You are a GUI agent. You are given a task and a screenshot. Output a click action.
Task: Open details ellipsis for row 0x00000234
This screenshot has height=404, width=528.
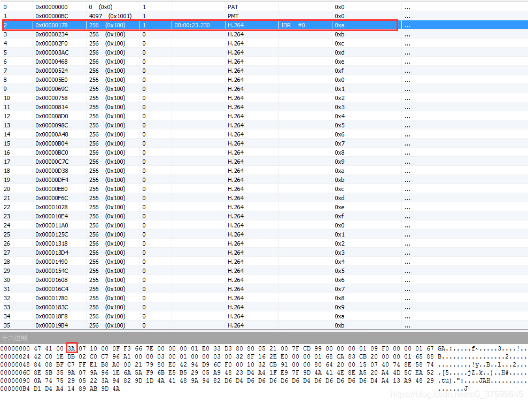pos(407,35)
